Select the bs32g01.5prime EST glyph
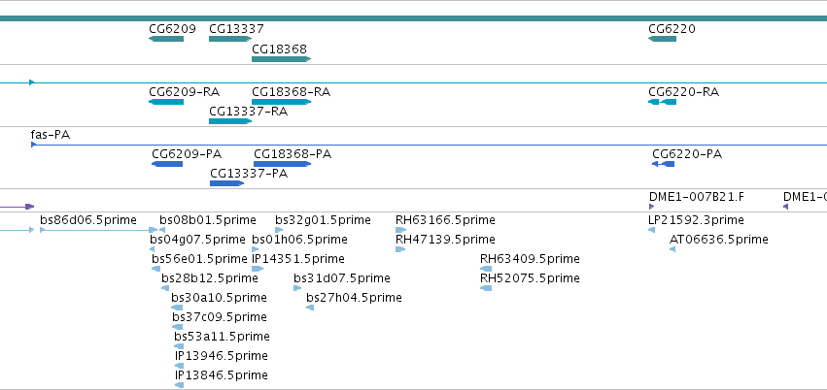827x390 pixels. point(279,230)
